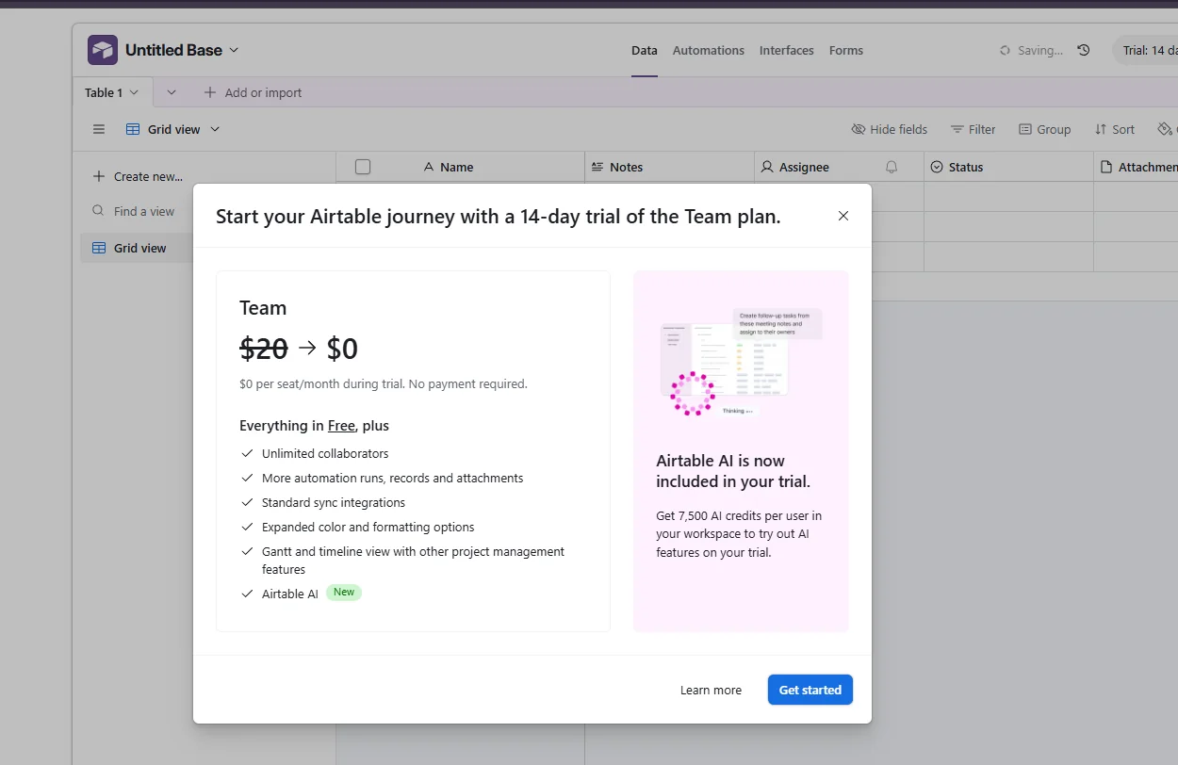Viewport: 1178px width, 765px height.
Task: Close the Team plan trial dialog
Action: (x=843, y=216)
